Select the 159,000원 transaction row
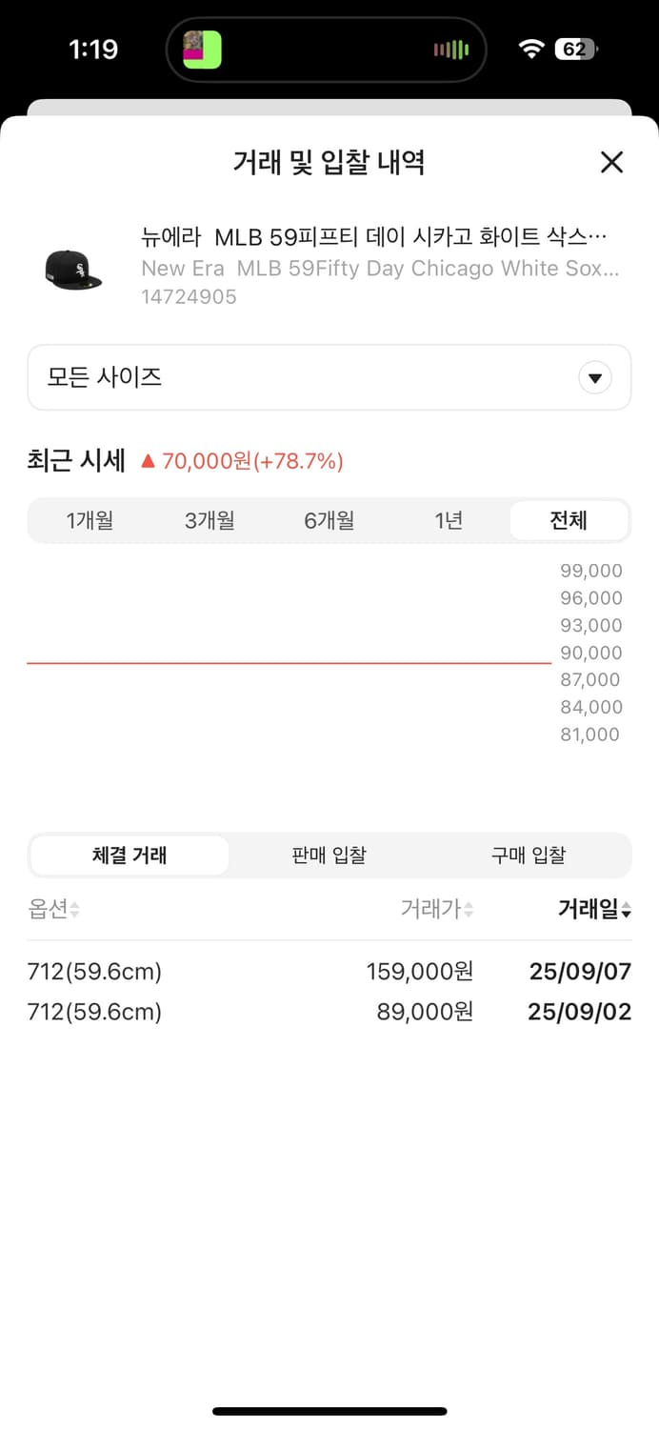The height and width of the screenshot is (1429, 659). [329, 971]
